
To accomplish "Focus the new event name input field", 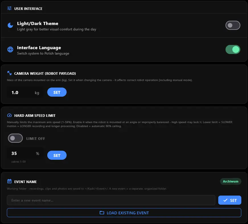I will point(111,200).
